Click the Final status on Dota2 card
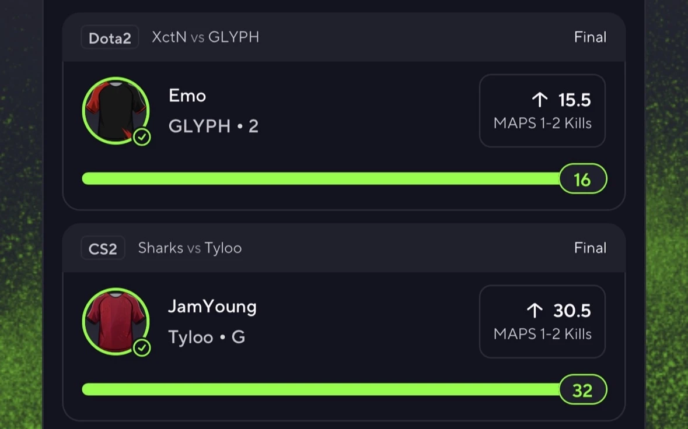 590,37
